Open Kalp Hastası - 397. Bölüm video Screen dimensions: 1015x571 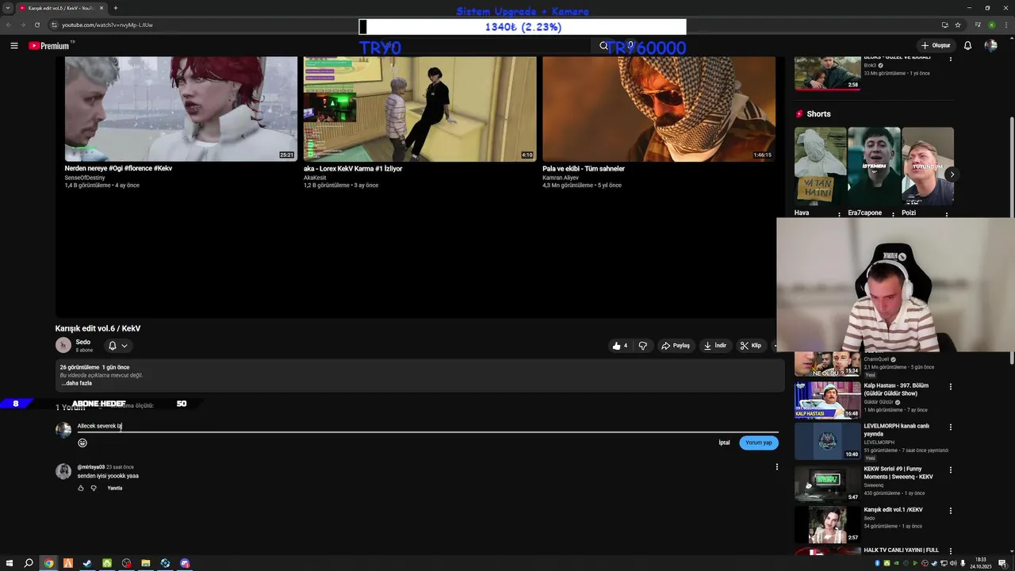pos(828,400)
